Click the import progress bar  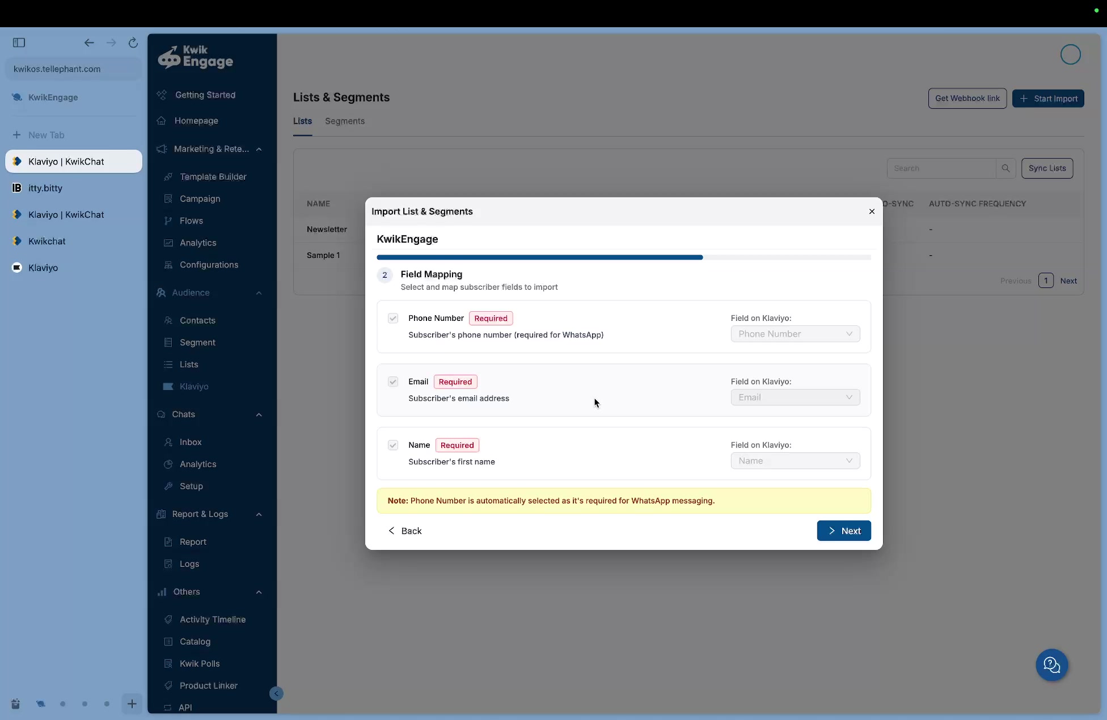click(x=624, y=257)
